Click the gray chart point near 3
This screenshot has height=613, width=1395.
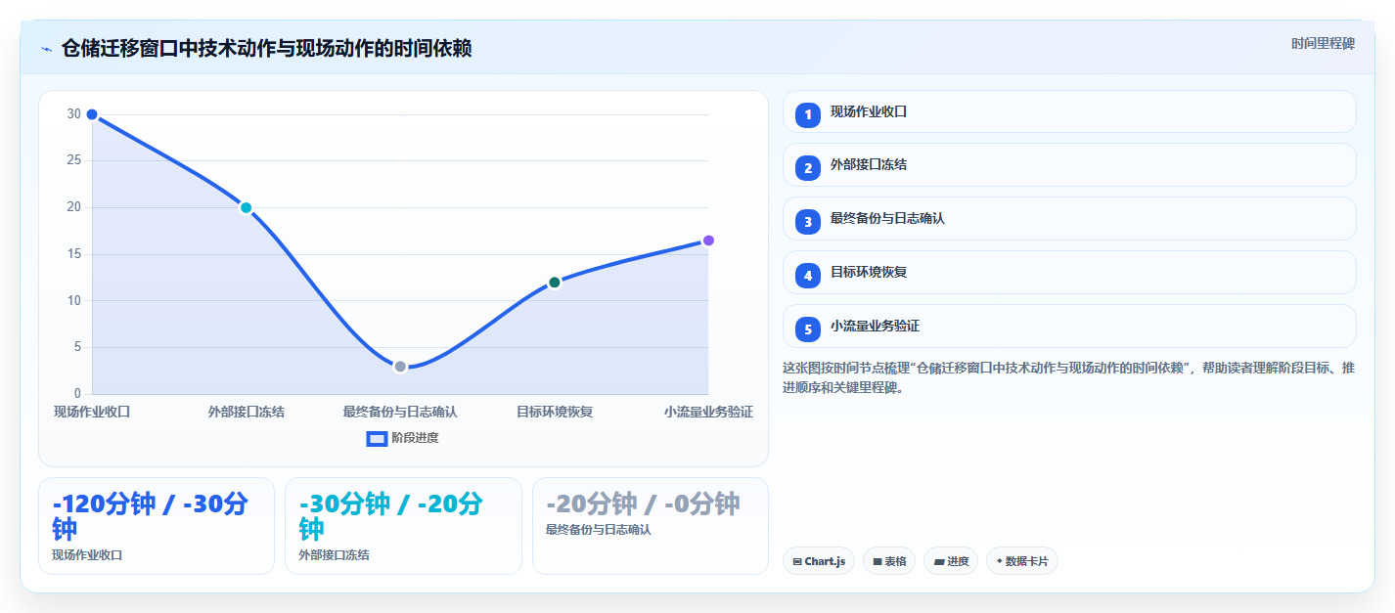(400, 367)
